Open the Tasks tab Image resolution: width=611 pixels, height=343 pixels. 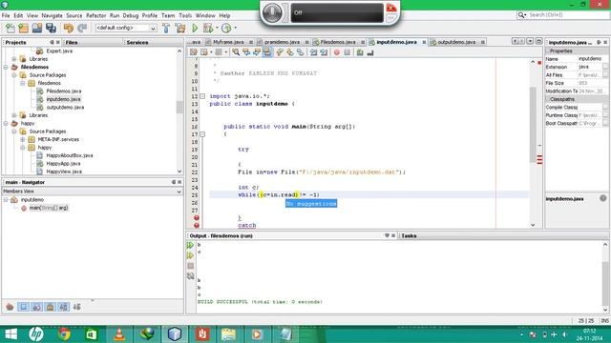(x=409, y=235)
